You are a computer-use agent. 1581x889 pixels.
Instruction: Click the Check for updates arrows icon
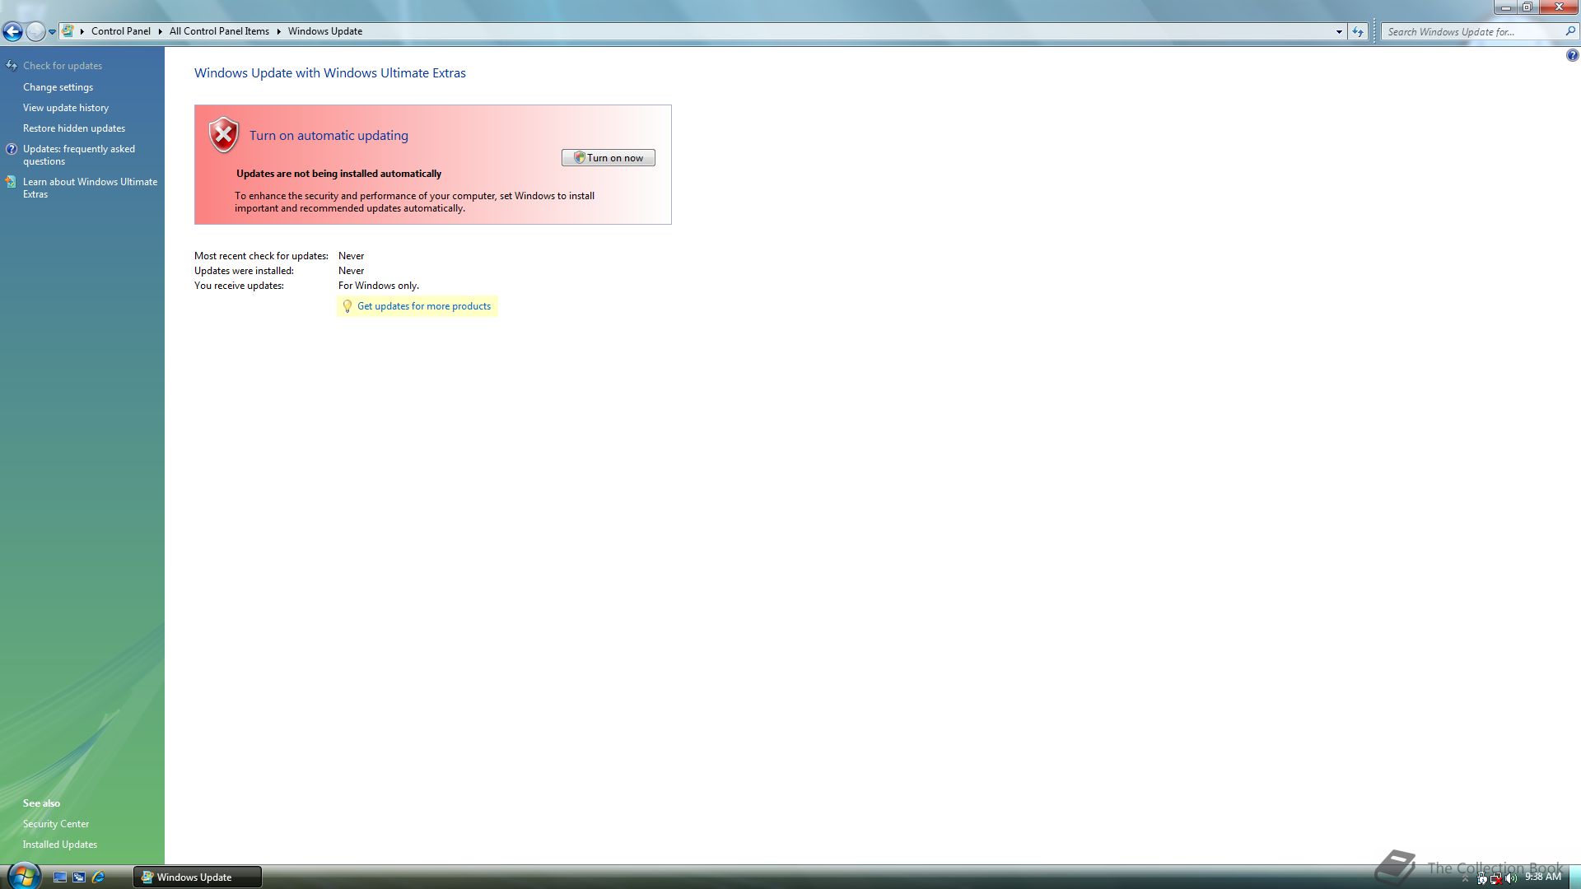click(x=12, y=65)
